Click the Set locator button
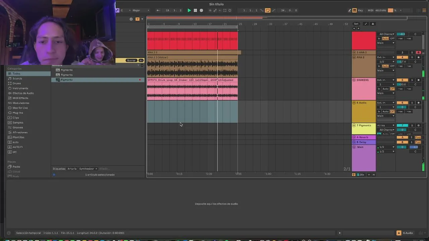429x241 pixels. pyautogui.click(x=356, y=24)
